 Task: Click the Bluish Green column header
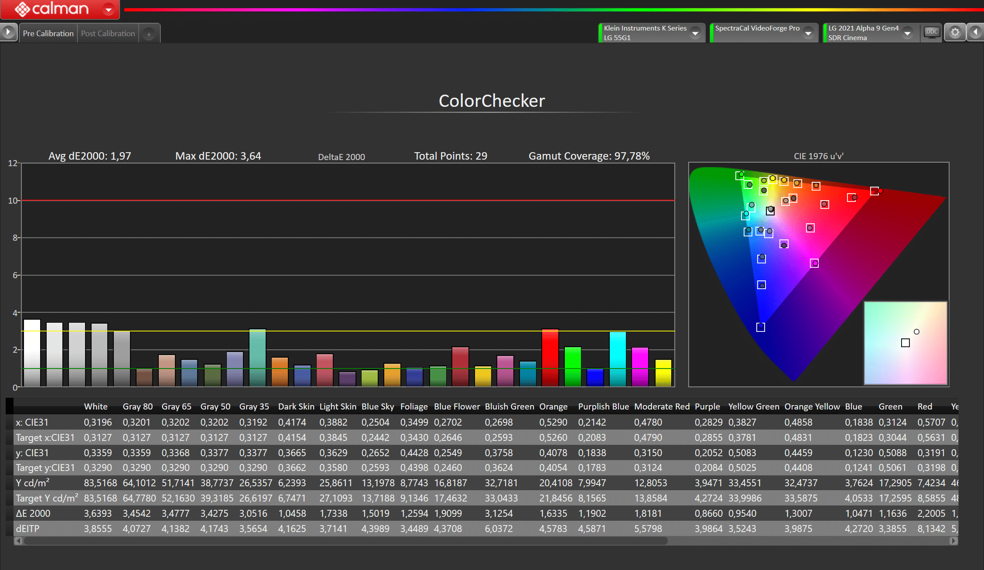509,406
